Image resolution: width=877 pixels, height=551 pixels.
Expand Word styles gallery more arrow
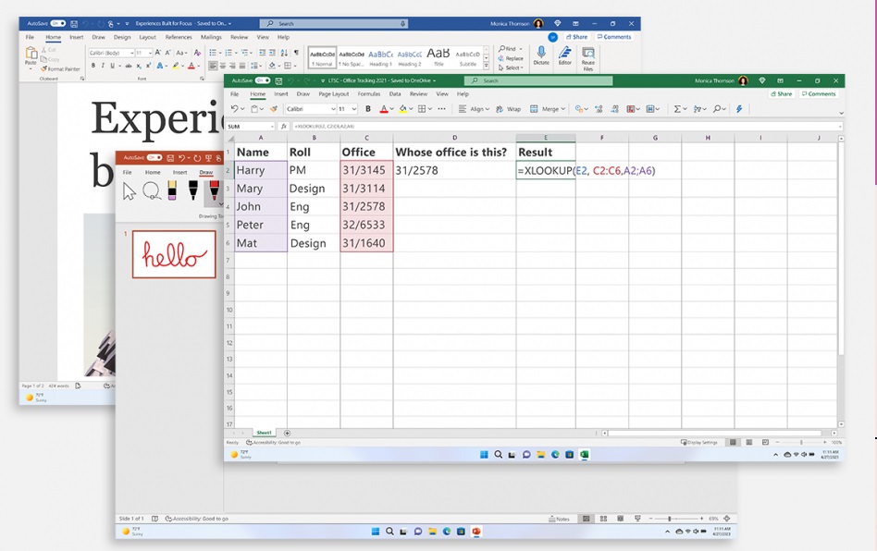(486, 66)
